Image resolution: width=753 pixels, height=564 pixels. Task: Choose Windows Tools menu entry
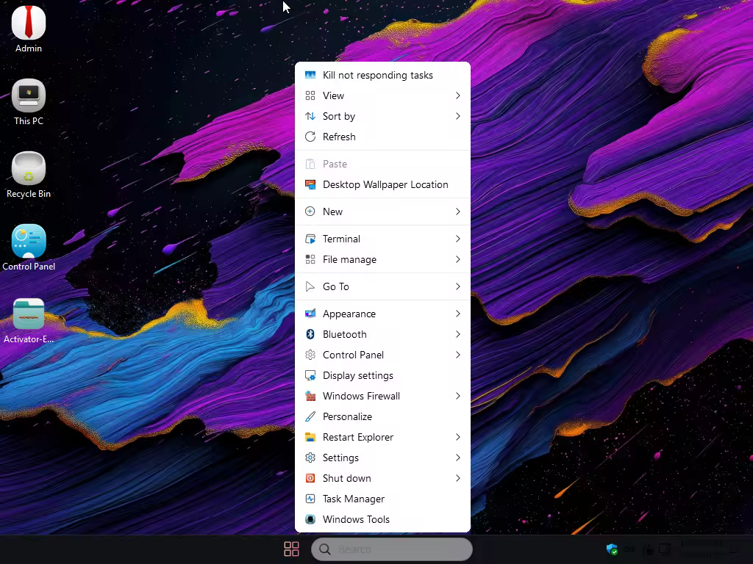356,519
